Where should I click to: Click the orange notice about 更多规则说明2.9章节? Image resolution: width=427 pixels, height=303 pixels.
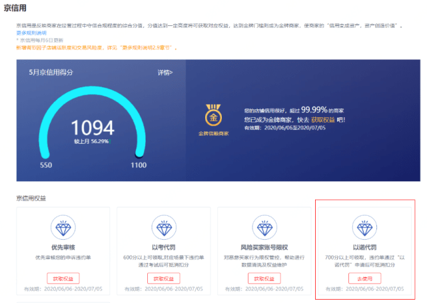point(97,48)
